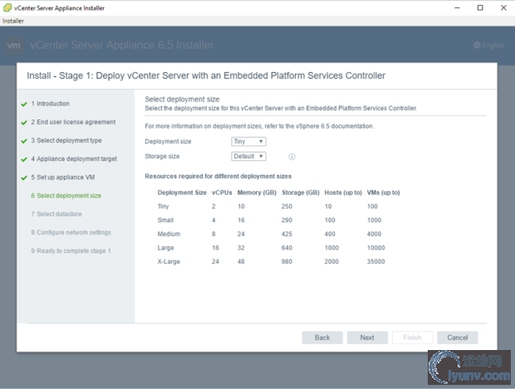Click the X-Large row label in table
The width and height of the screenshot is (515, 389).
pyautogui.click(x=169, y=261)
